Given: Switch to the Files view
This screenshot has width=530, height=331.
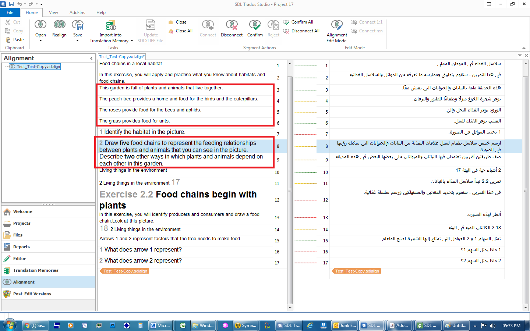Looking at the screenshot, I should [x=48, y=235].
